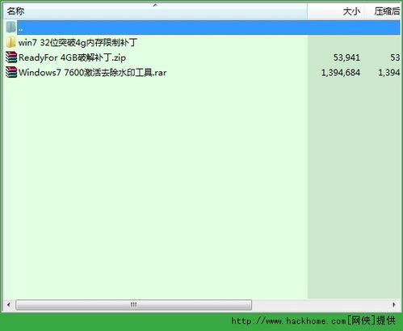Select the yellow folder icon for win7 32位
The height and width of the screenshot is (331, 403).
coord(11,42)
